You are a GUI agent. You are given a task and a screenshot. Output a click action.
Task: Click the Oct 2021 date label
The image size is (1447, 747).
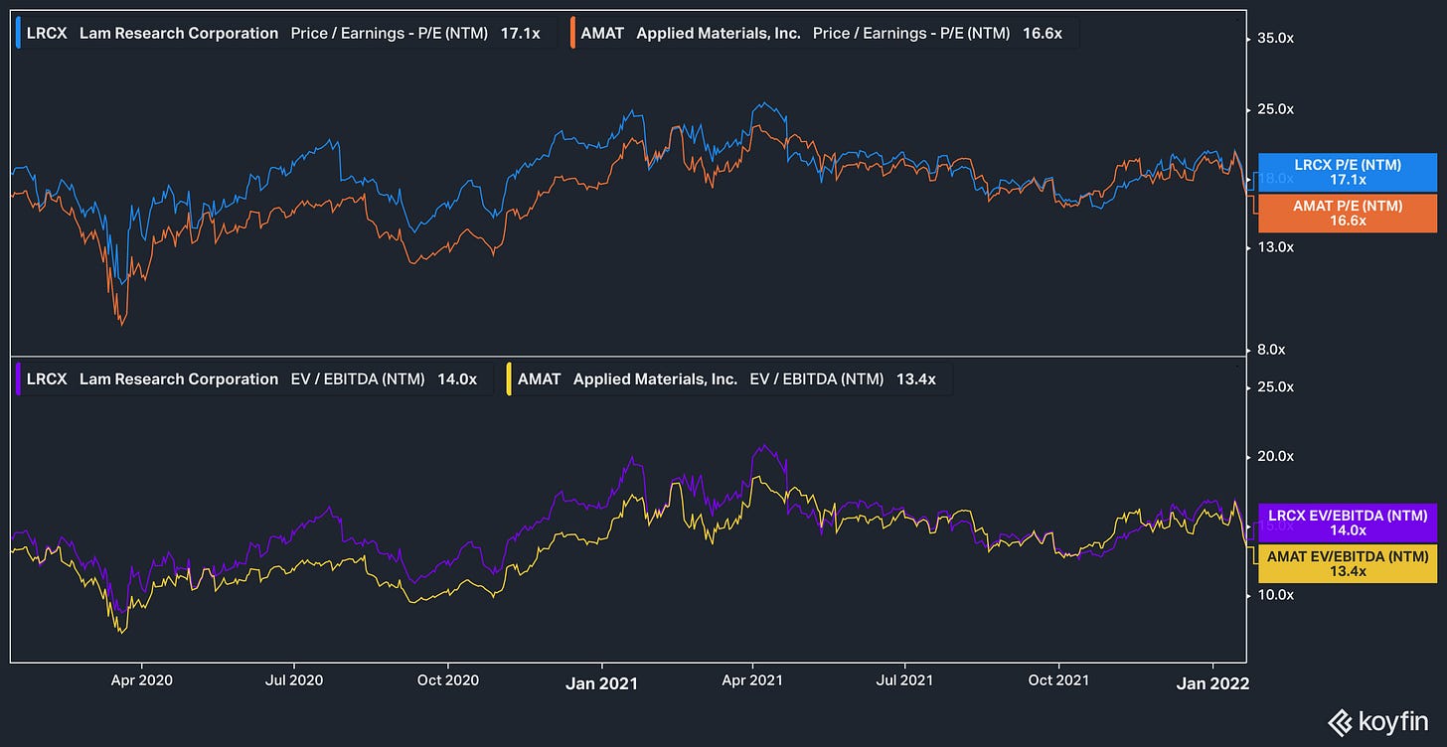coord(1058,680)
